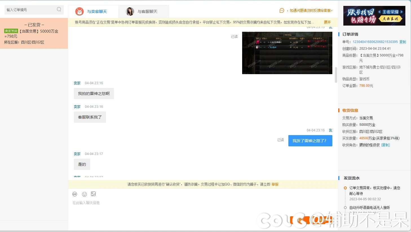Screen dimensions: 411x232
Task: Click the 输入订单编号 search field
Action: tap(30, 10)
